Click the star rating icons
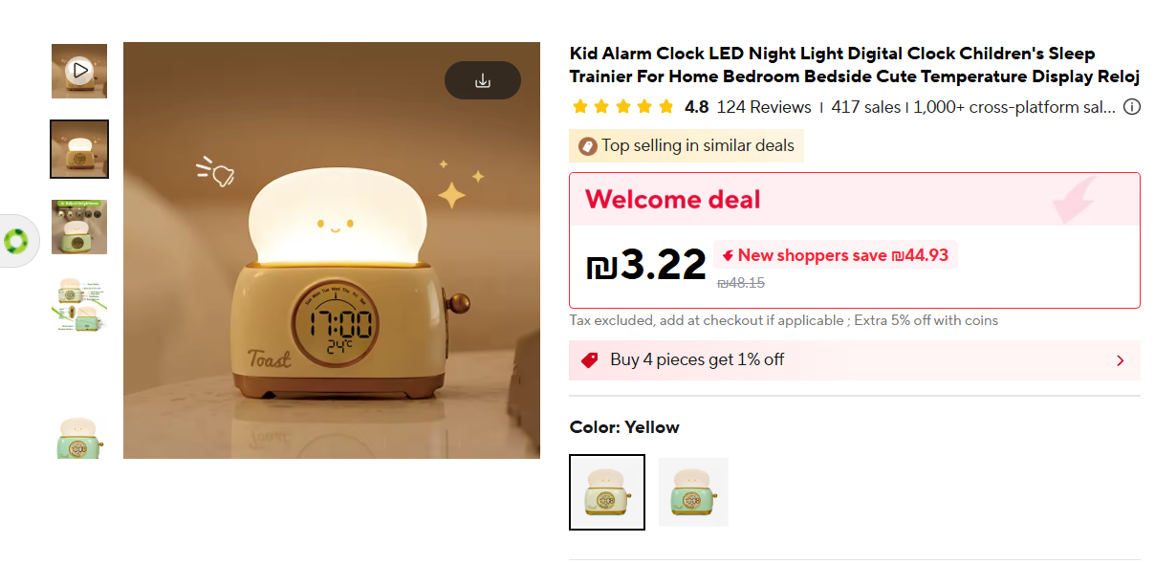 coord(623,107)
